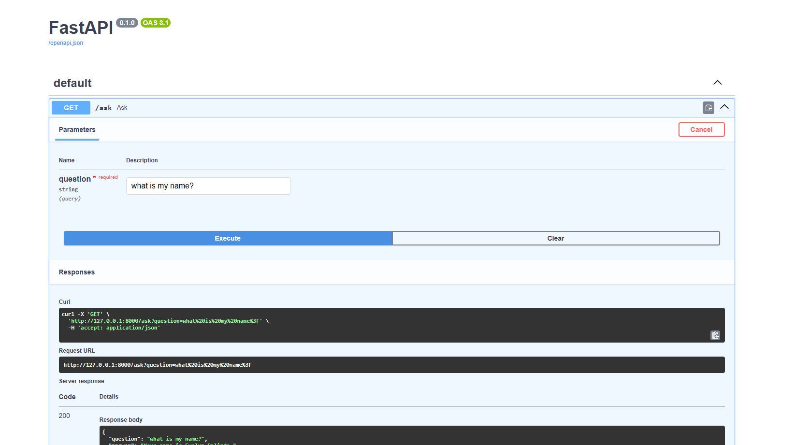Click the default section heading
Image resolution: width=795 pixels, height=445 pixels.
pos(72,83)
